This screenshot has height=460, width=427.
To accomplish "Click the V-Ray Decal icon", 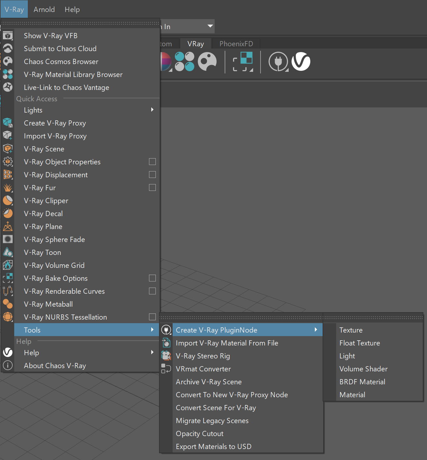I will (8, 214).
